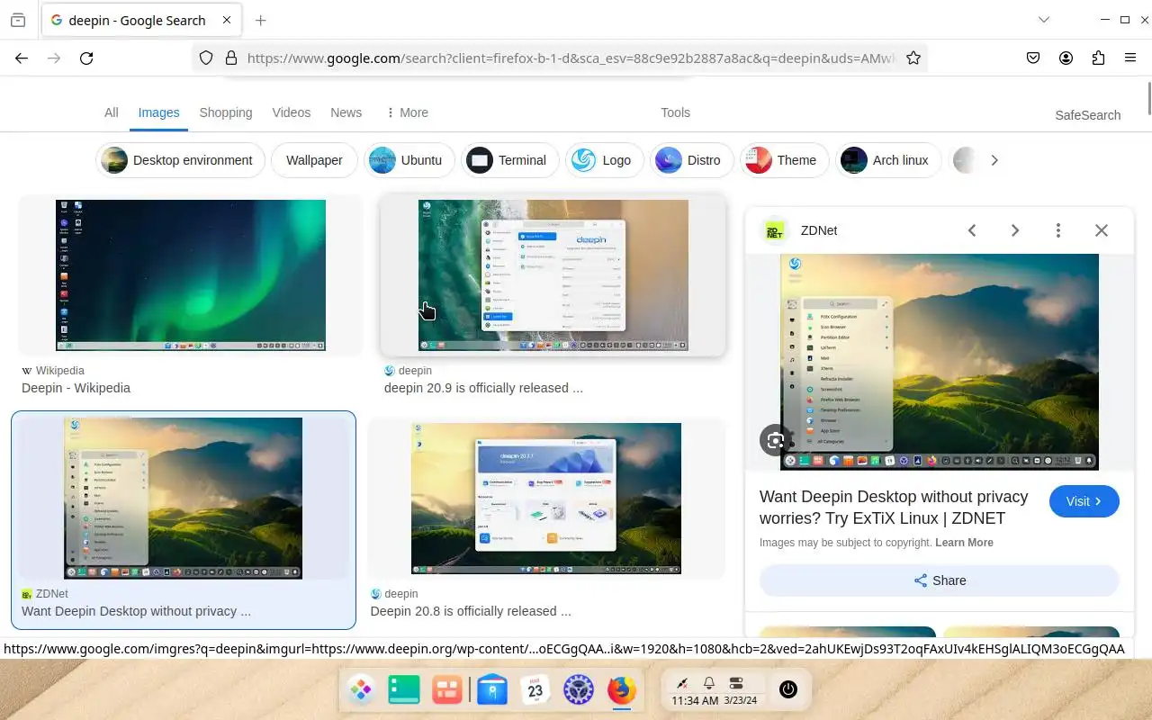Open the notification bell in tray
The height and width of the screenshot is (720, 1152).
(x=709, y=683)
